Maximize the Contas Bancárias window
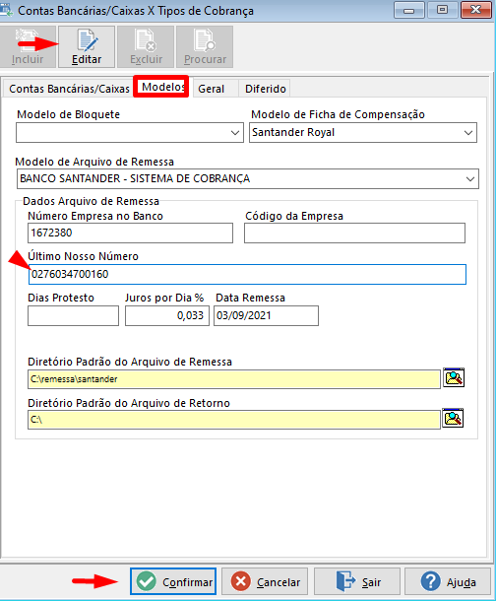The image size is (496, 601). [x=443, y=11]
